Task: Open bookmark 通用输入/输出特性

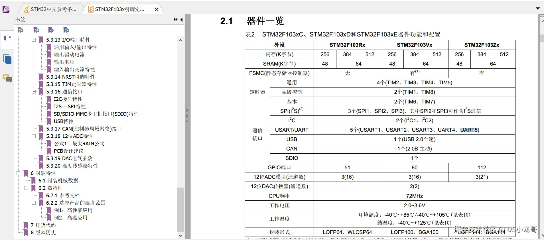Action: point(75,47)
